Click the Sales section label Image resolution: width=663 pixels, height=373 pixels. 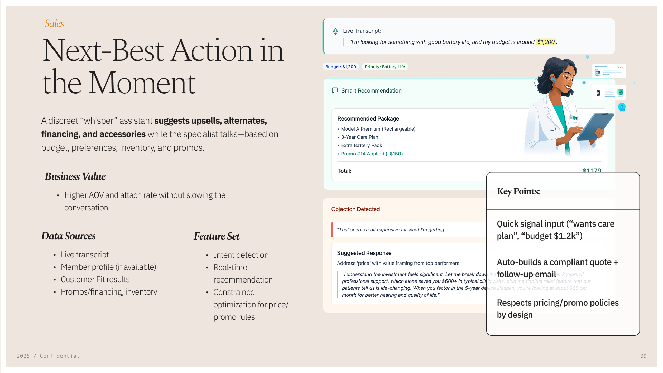click(x=54, y=23)
